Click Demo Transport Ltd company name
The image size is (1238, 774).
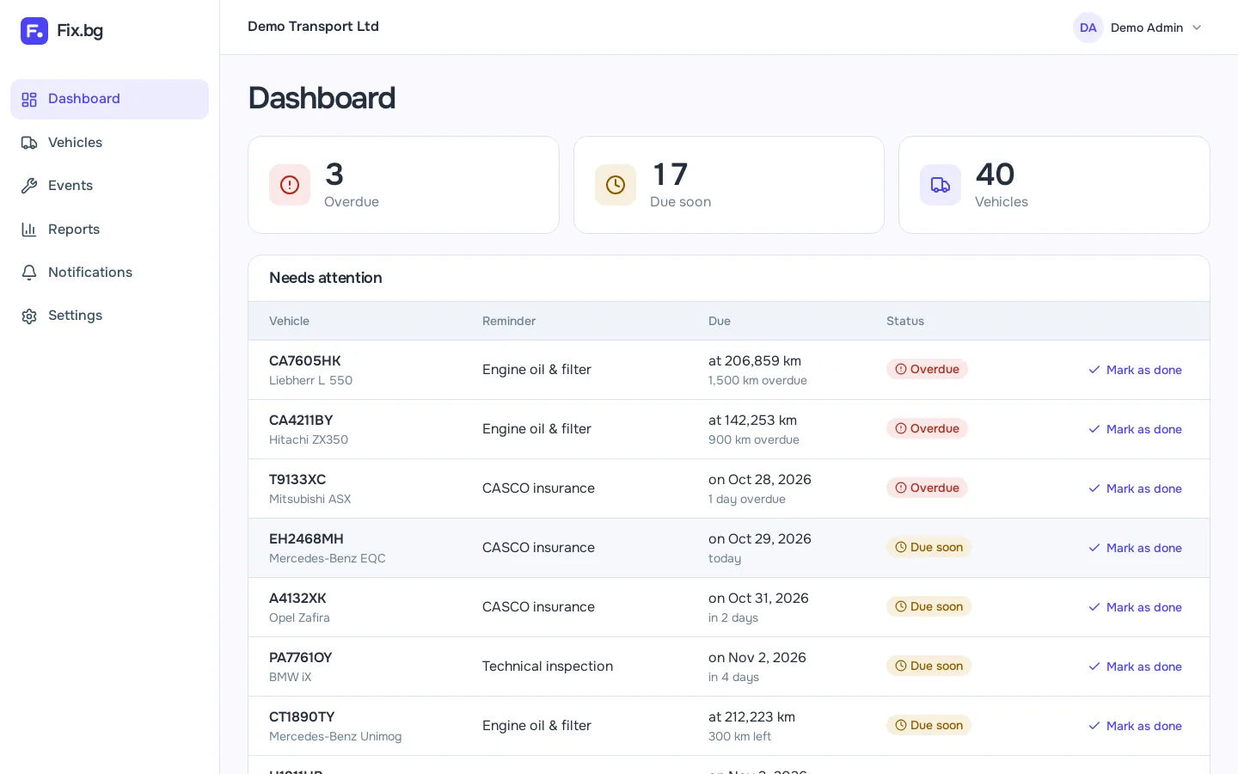pos(313,27)
